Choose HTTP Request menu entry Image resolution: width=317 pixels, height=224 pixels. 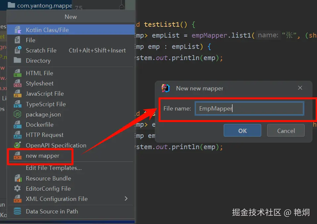[71, 135]
